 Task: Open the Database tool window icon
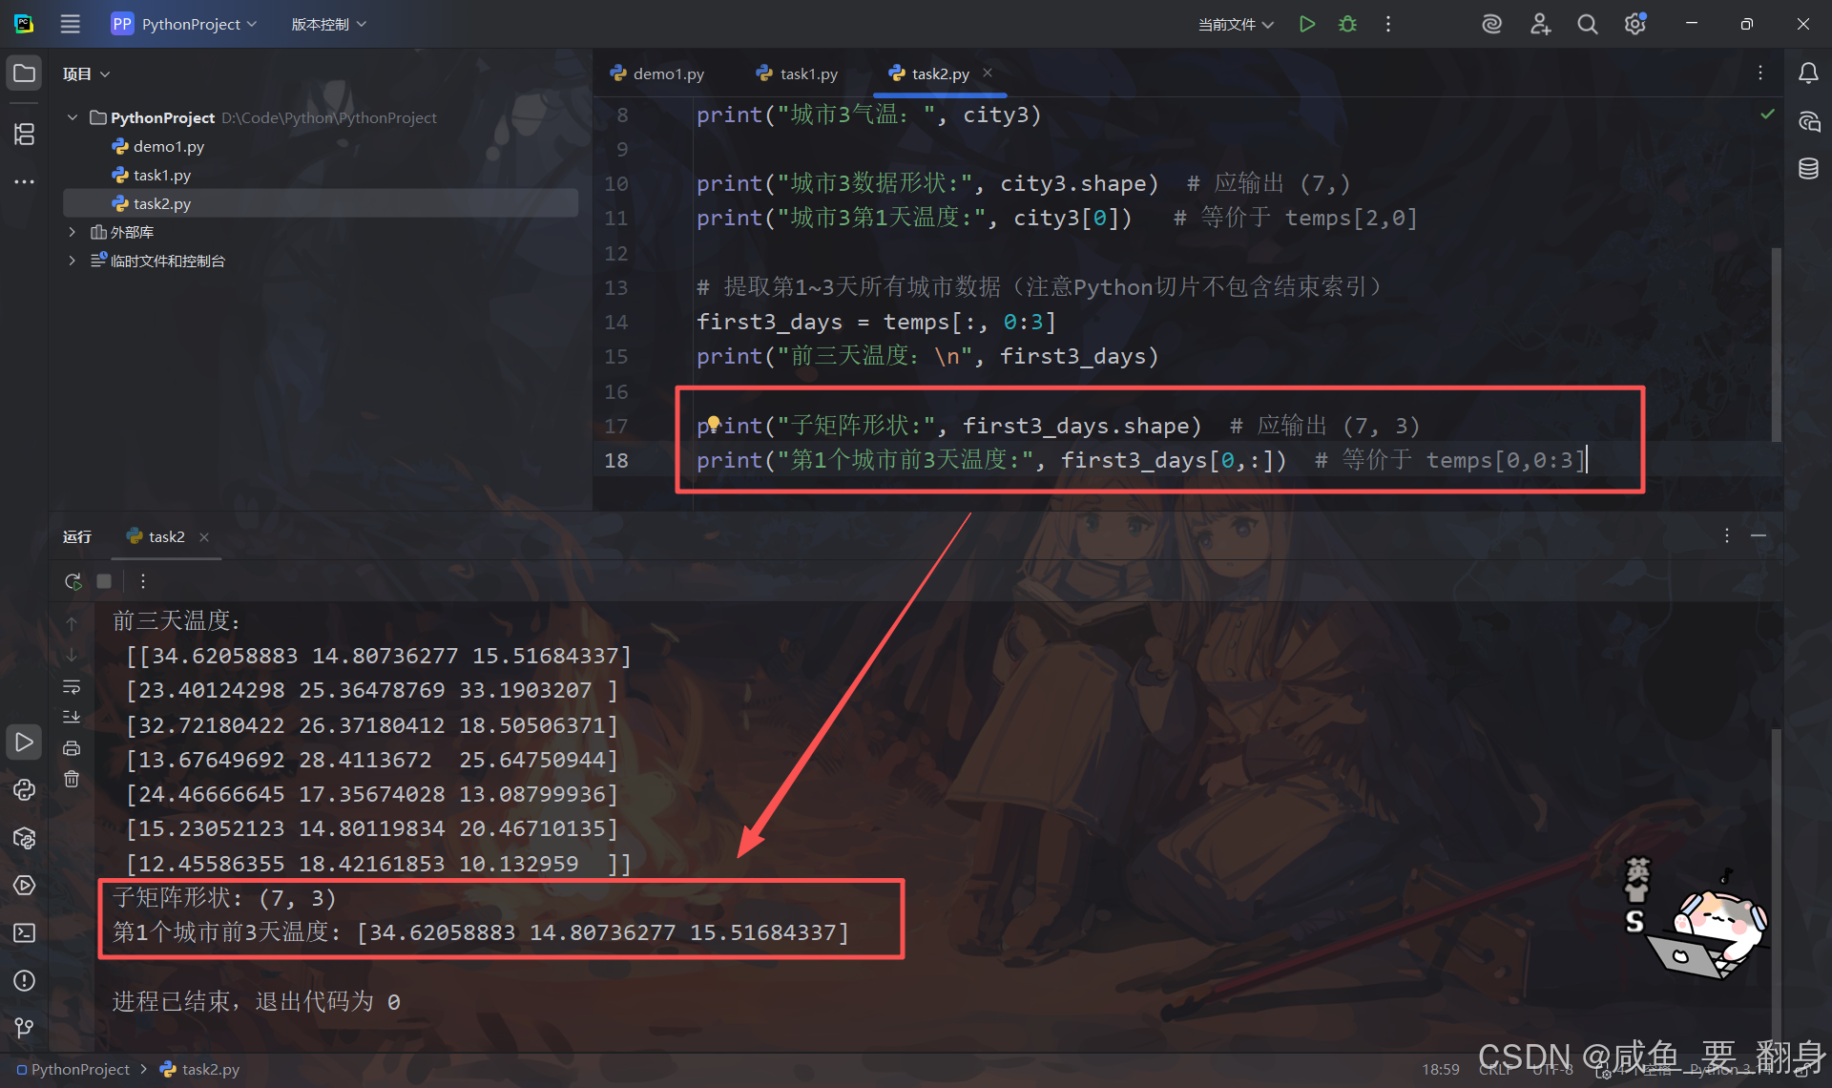point(1808,169)
